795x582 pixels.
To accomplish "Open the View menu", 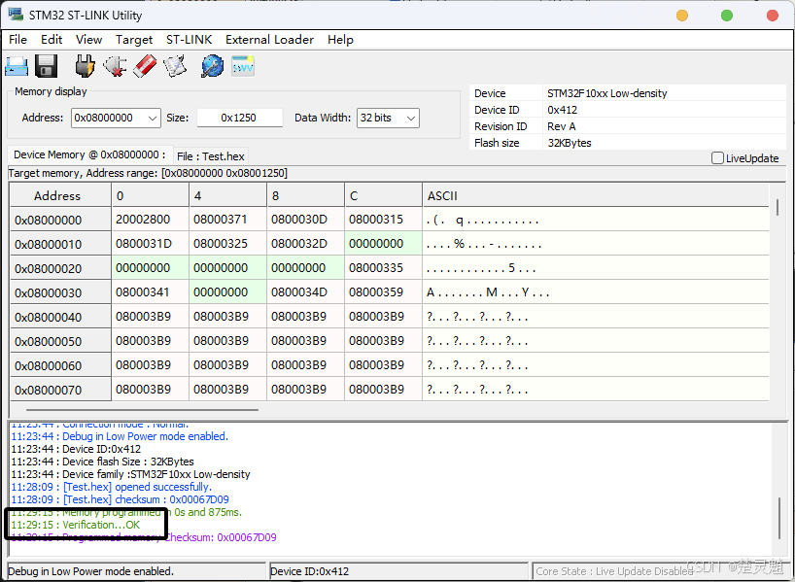I will click(88, 40).
